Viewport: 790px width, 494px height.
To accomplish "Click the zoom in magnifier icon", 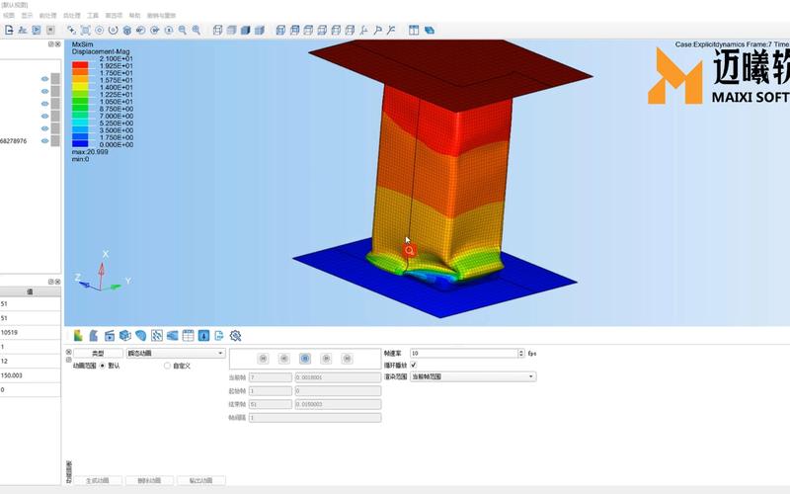I will (196, 31).
